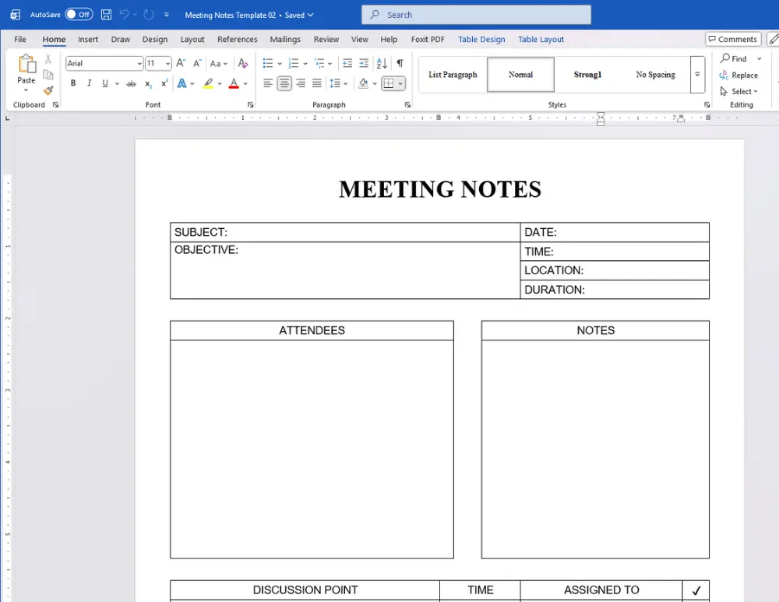
Task: Increase the indent level
Action: 364,62
